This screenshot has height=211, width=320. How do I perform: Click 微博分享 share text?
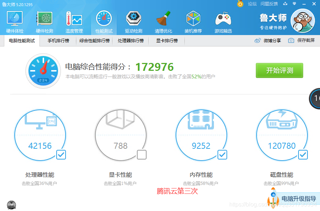pyautogui.click(x=272, y=40)
